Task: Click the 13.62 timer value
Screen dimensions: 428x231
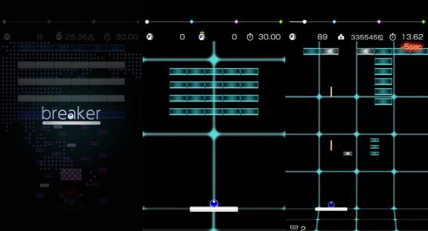Action: pos(412,37)
